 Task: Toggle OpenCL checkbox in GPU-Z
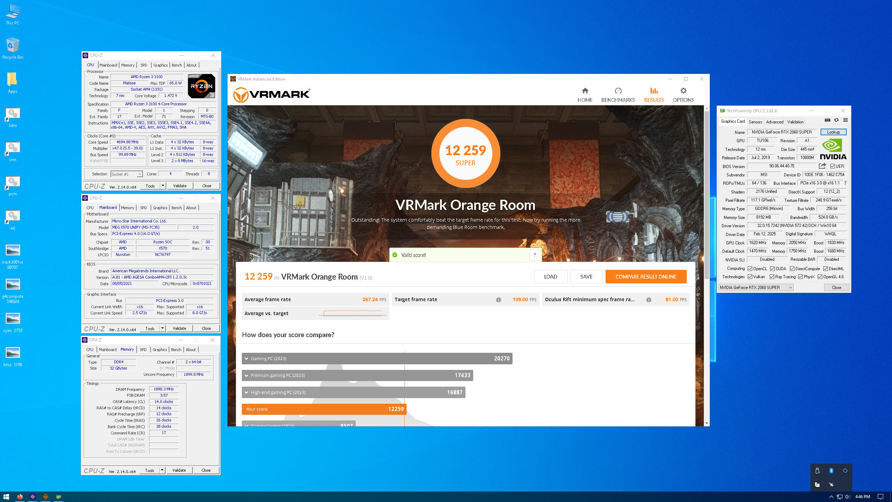[750, 268]
